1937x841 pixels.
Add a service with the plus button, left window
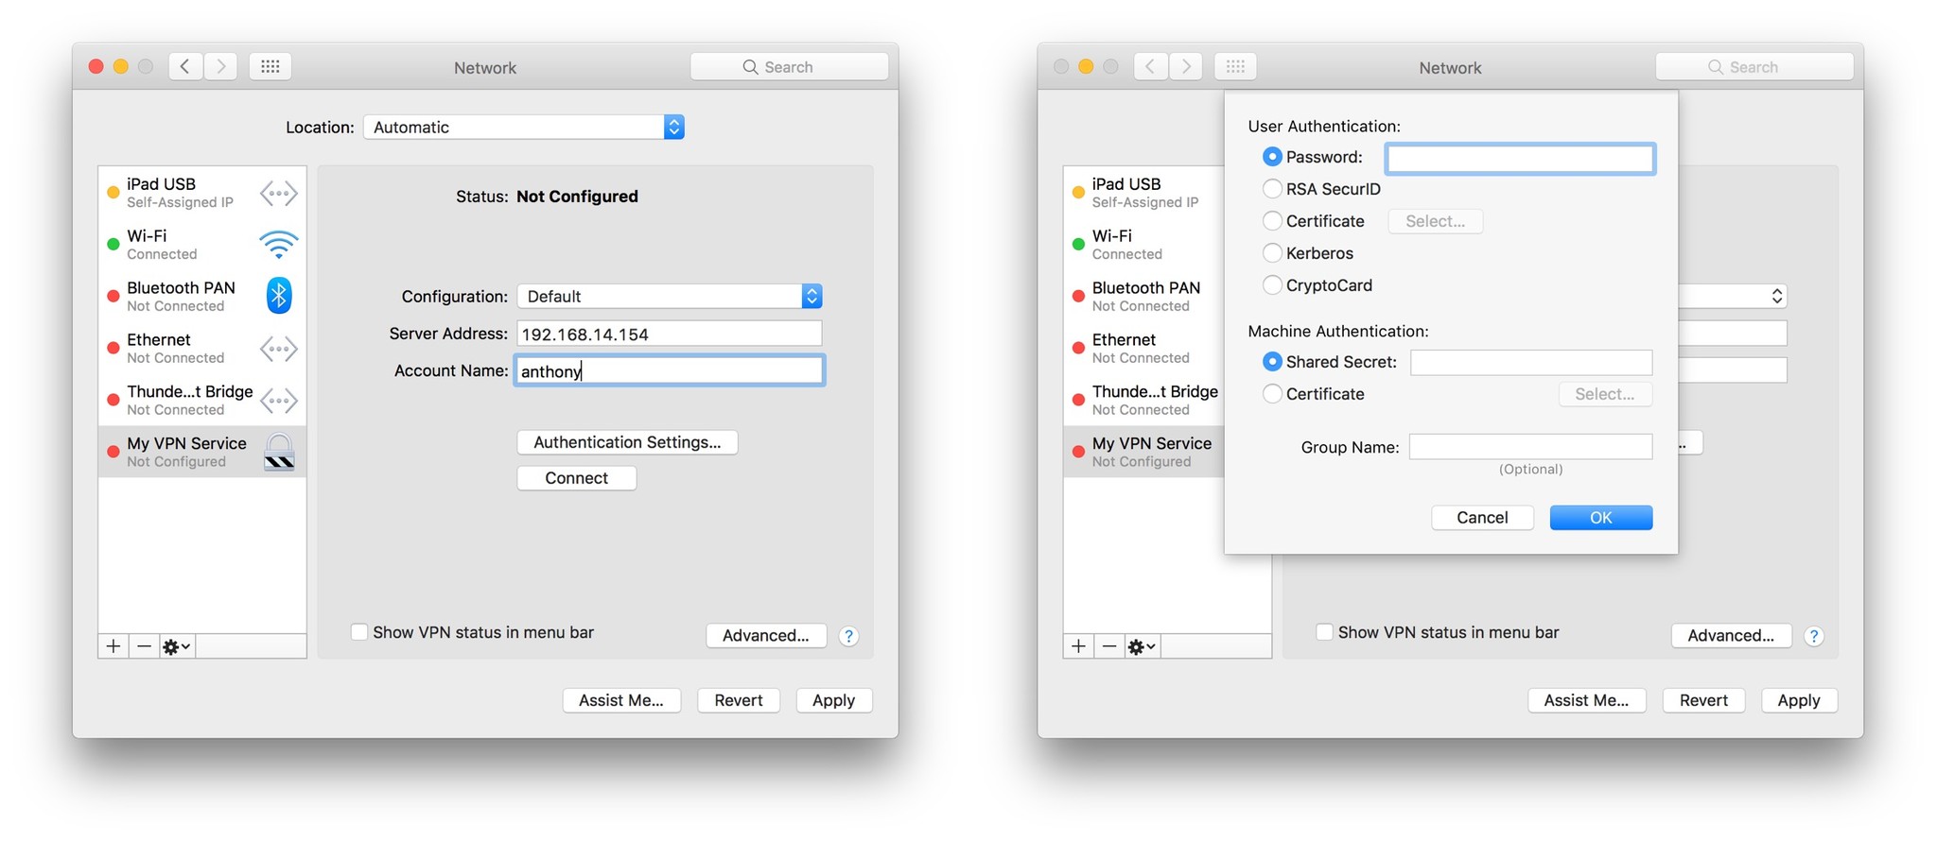coord(113,646)
